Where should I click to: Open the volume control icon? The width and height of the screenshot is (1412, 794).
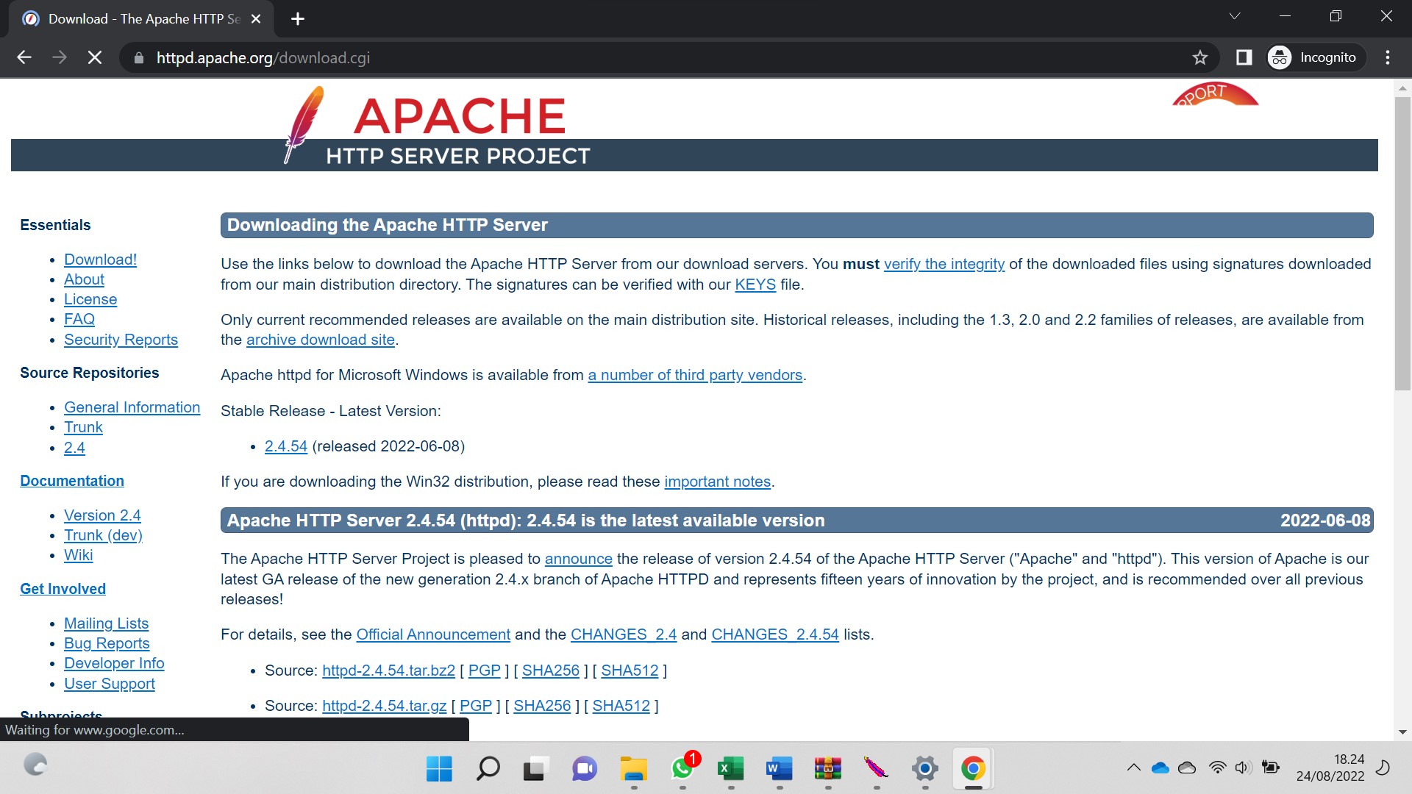click(x=1243, y=767)
